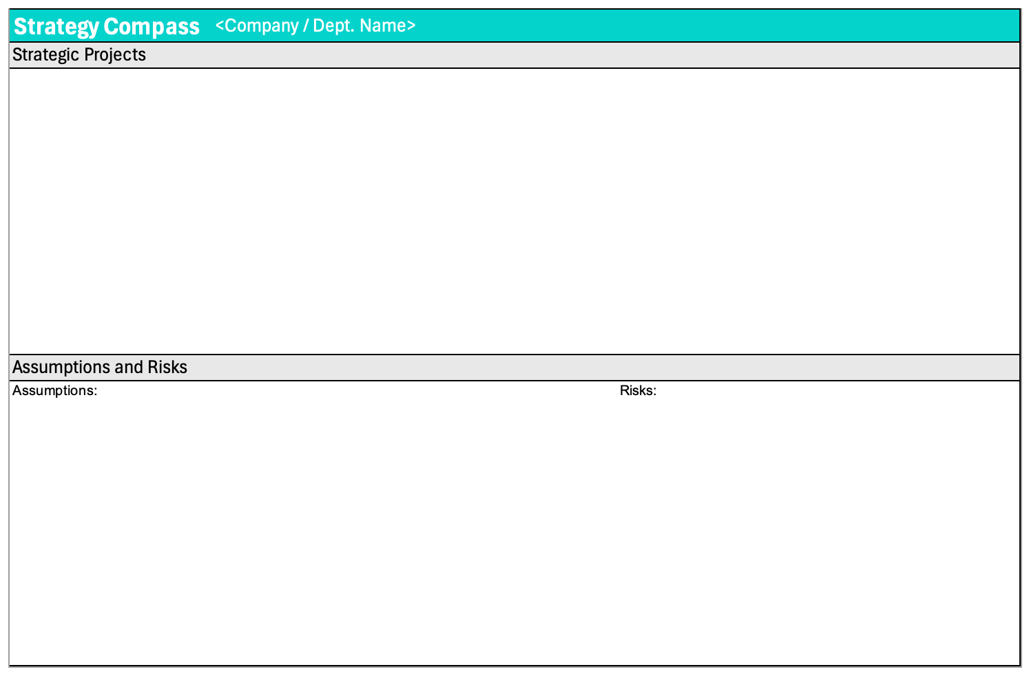This screenshot has width=1029, height=676.
Task: Click "Risks" in the grey section header
Action: point(167,368)
